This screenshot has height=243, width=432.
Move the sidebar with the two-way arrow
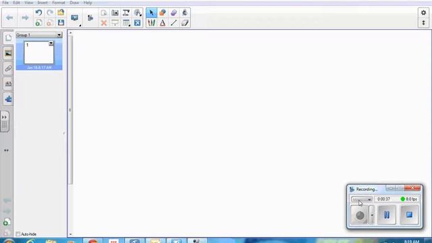click(x=6, y=151)
